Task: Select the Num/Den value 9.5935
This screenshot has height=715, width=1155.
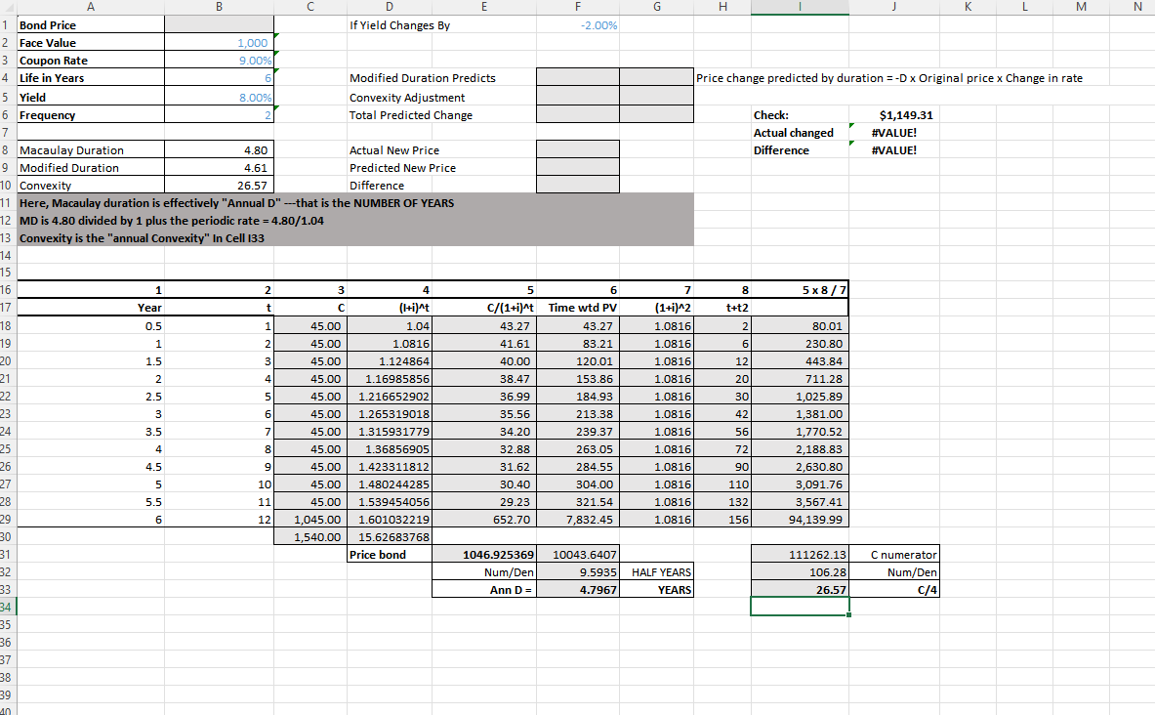Action: click(578, 572)
